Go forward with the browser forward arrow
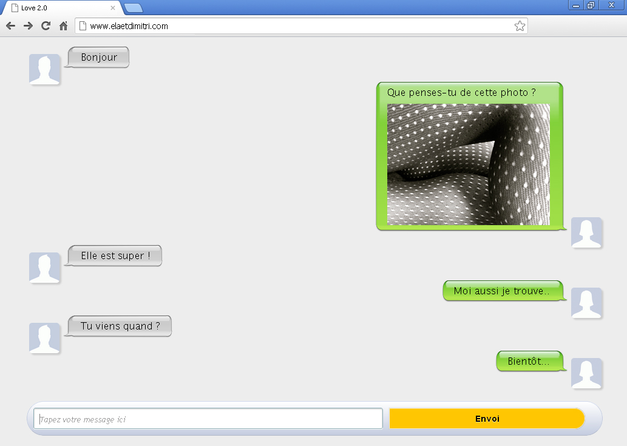Viewport: 627px width, 446px height. 28,26
